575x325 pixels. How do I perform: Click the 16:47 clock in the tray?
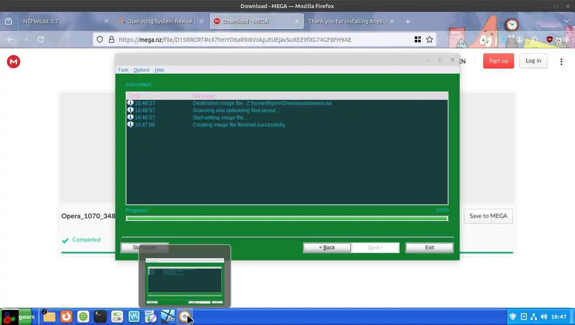click(x=559, y=317)
